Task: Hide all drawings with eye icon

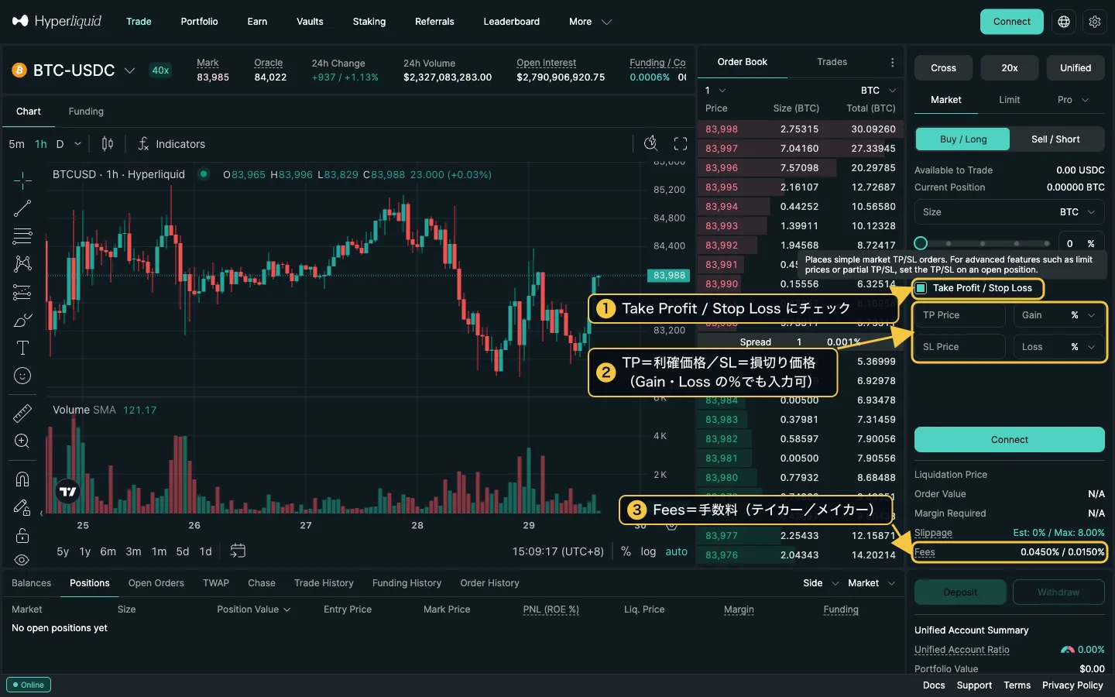Action: pyautogui.click(x=22, y=559)
